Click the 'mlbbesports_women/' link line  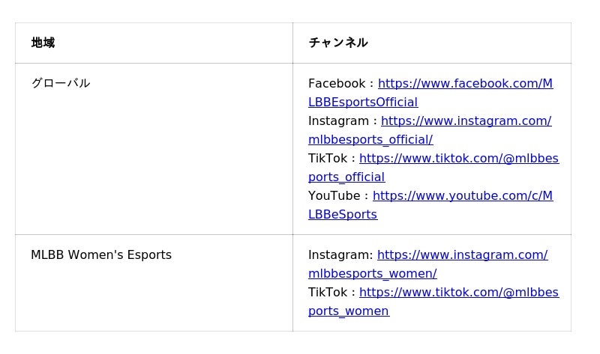372,274
